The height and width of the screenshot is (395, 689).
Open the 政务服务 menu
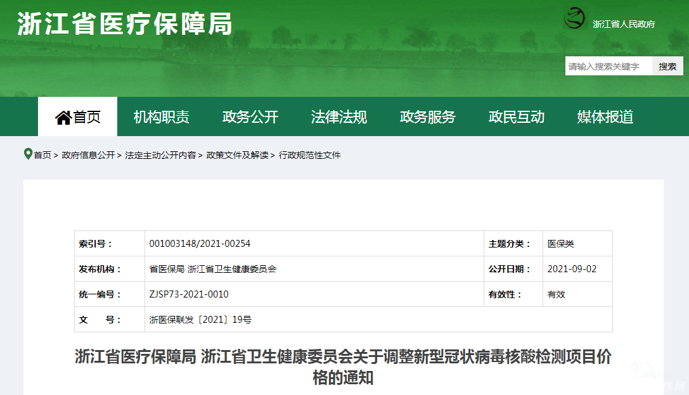pyautogui.click(x=427, y=117)
